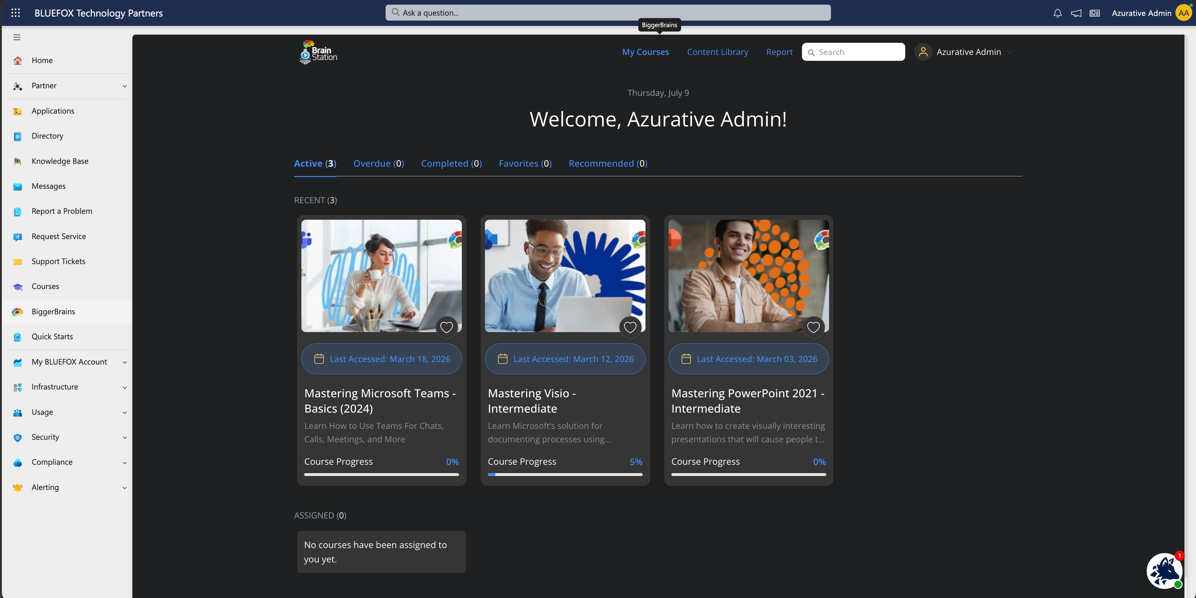Click the Infrastructure sidebar icon

point(17,387)
